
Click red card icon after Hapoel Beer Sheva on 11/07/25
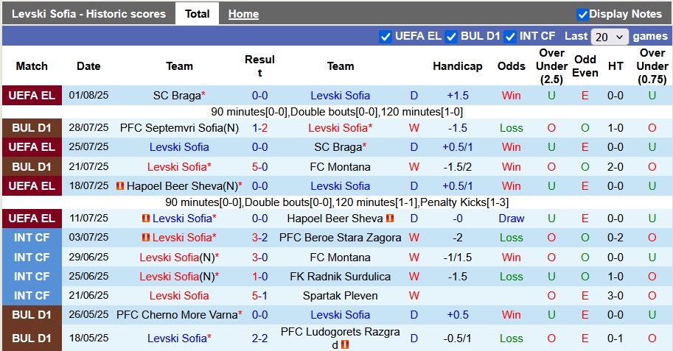pyautogui.click(x=390, y=219)
